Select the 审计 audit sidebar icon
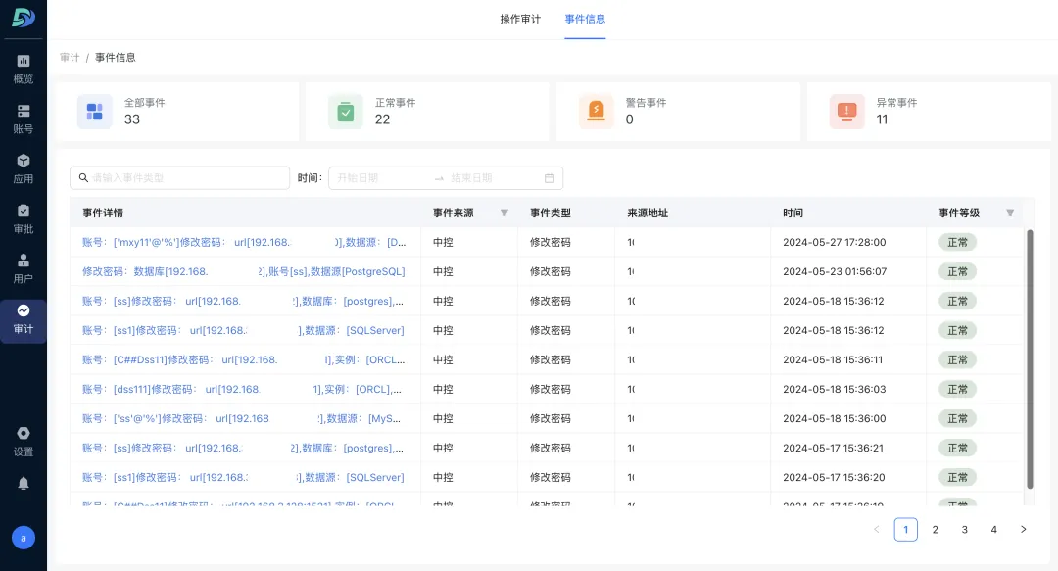Viewport: 1058px width, 571px height. pos(24,311)
